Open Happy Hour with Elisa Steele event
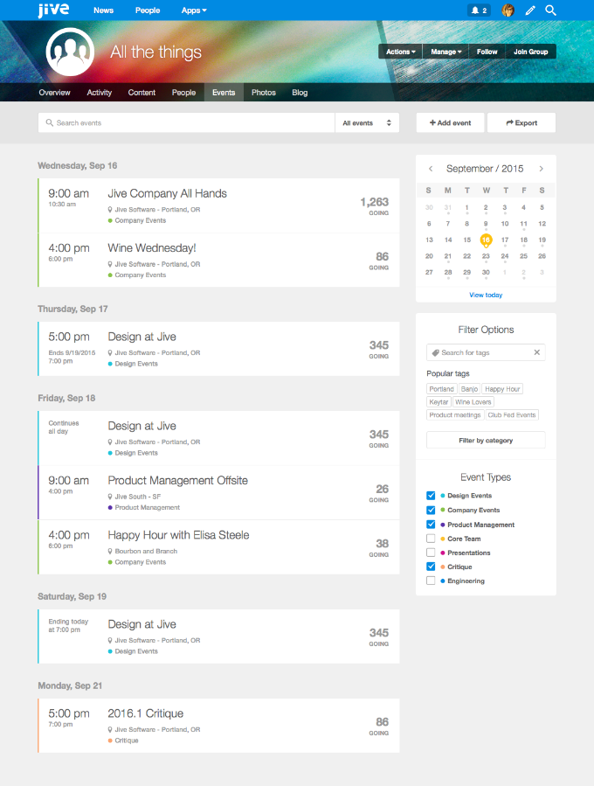The height and width of the screenshot is (786, 594). point(178,535)
